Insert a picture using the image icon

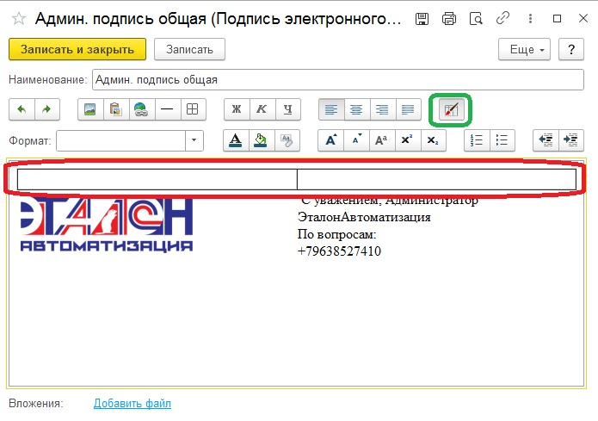88,109
